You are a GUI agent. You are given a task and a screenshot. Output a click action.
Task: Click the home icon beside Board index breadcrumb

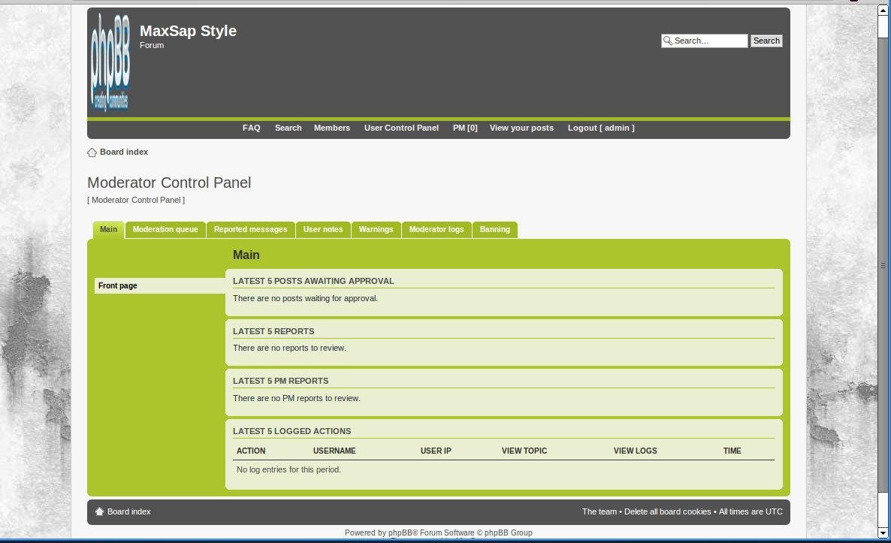[x=92, y=152]
